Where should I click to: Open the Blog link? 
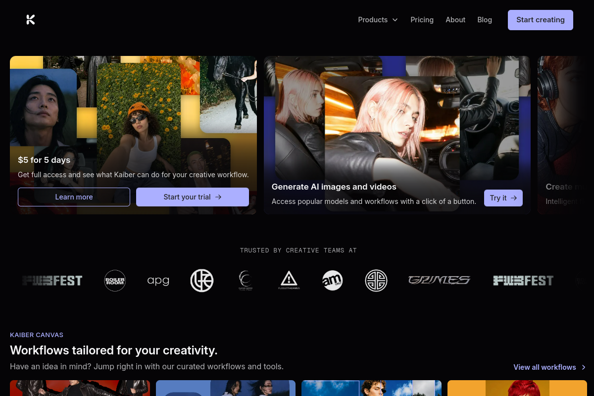tap(485, 20)
